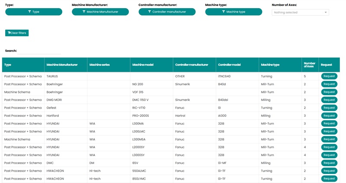
Task: Request the DMC 65V entry
Action: [329, 163]
